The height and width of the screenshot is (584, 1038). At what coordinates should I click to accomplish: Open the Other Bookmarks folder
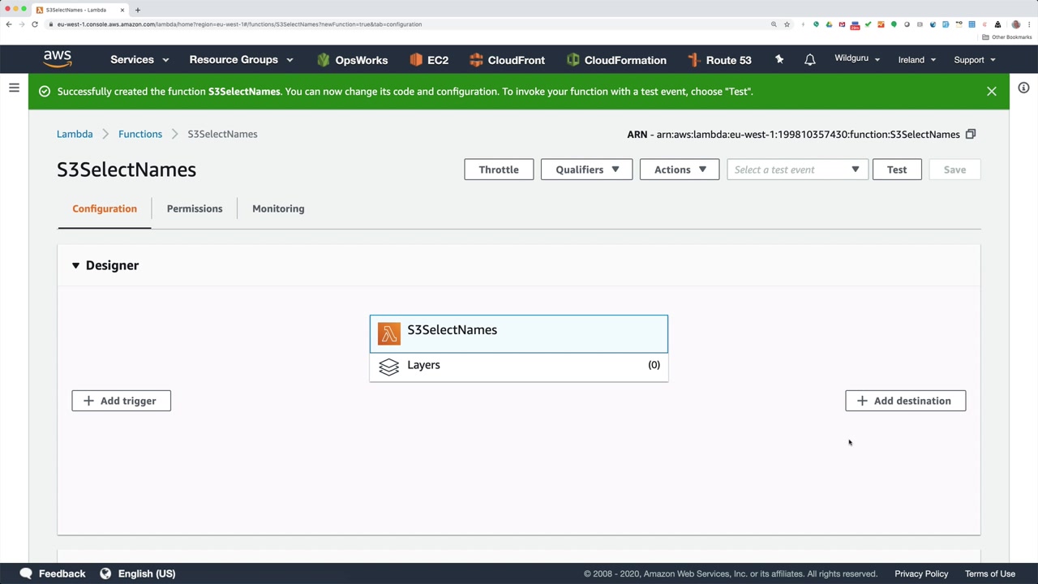point(1007,37)
